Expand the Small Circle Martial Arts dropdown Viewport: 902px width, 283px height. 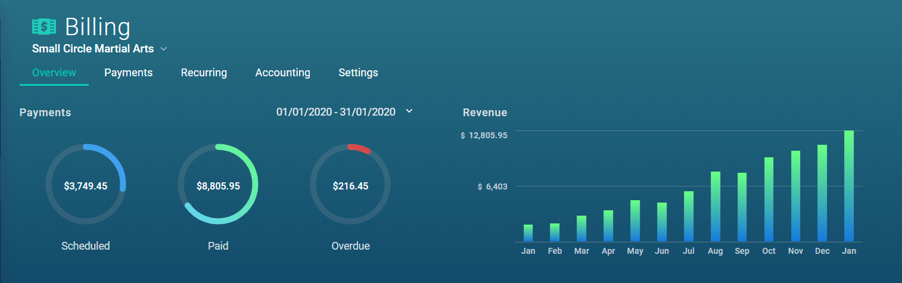164,49
